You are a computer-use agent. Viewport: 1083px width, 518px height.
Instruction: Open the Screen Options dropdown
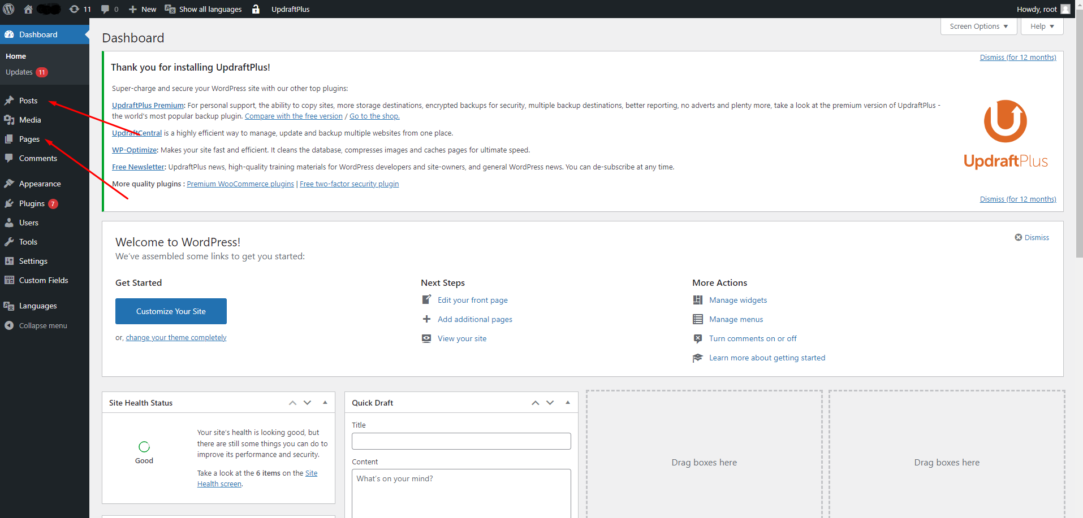[x=979, y=27]
